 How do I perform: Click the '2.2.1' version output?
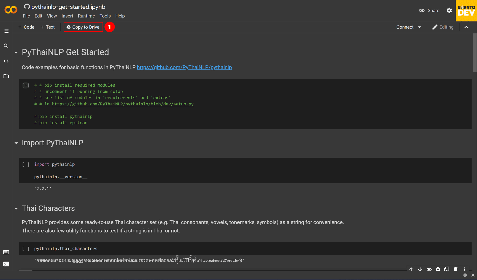click(43, 188)
